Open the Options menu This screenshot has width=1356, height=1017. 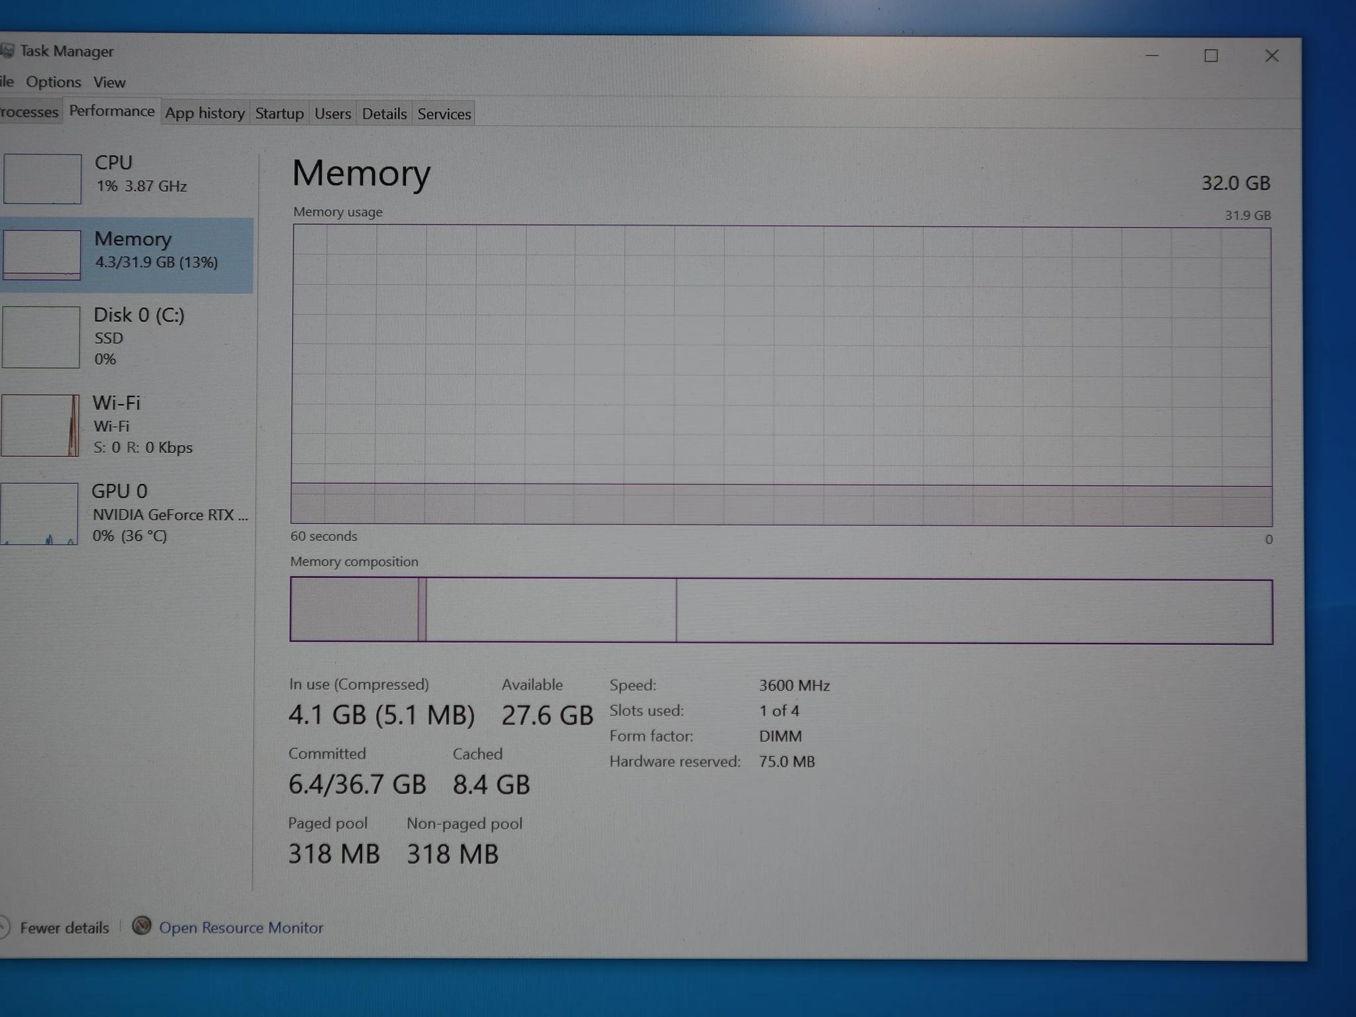[54, 81]
